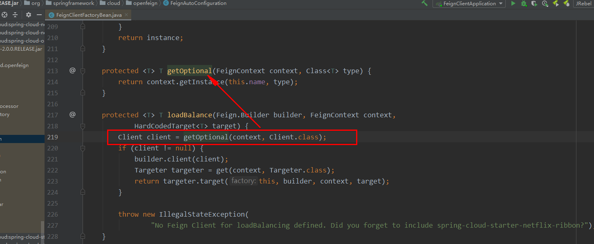Open the cloud breadcrumb folder

point(110,3)
